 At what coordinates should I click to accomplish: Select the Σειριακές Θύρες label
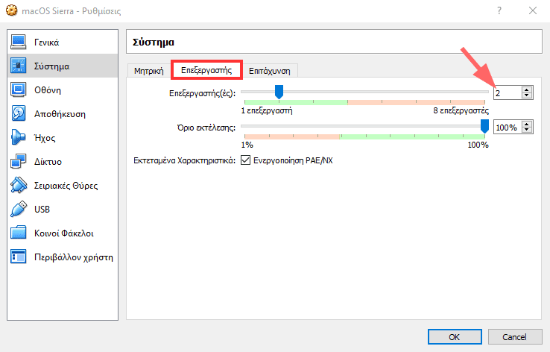pyautogui.click(x=66, y=185)
